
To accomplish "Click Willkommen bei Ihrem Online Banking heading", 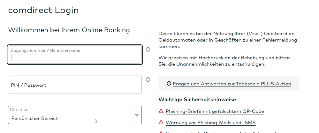I will 69,30.
